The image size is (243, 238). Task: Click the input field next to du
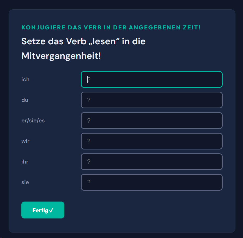152,100
